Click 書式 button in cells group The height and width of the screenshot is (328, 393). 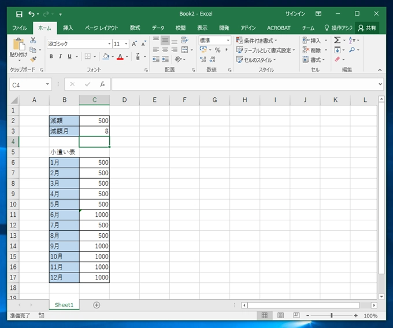point(314,60)
